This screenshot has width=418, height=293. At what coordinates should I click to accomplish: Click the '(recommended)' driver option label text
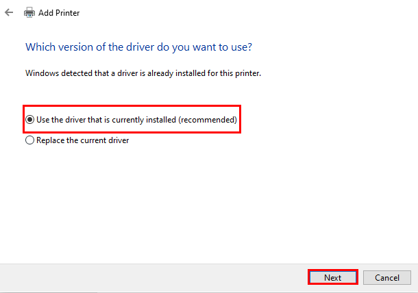[136, 120]
